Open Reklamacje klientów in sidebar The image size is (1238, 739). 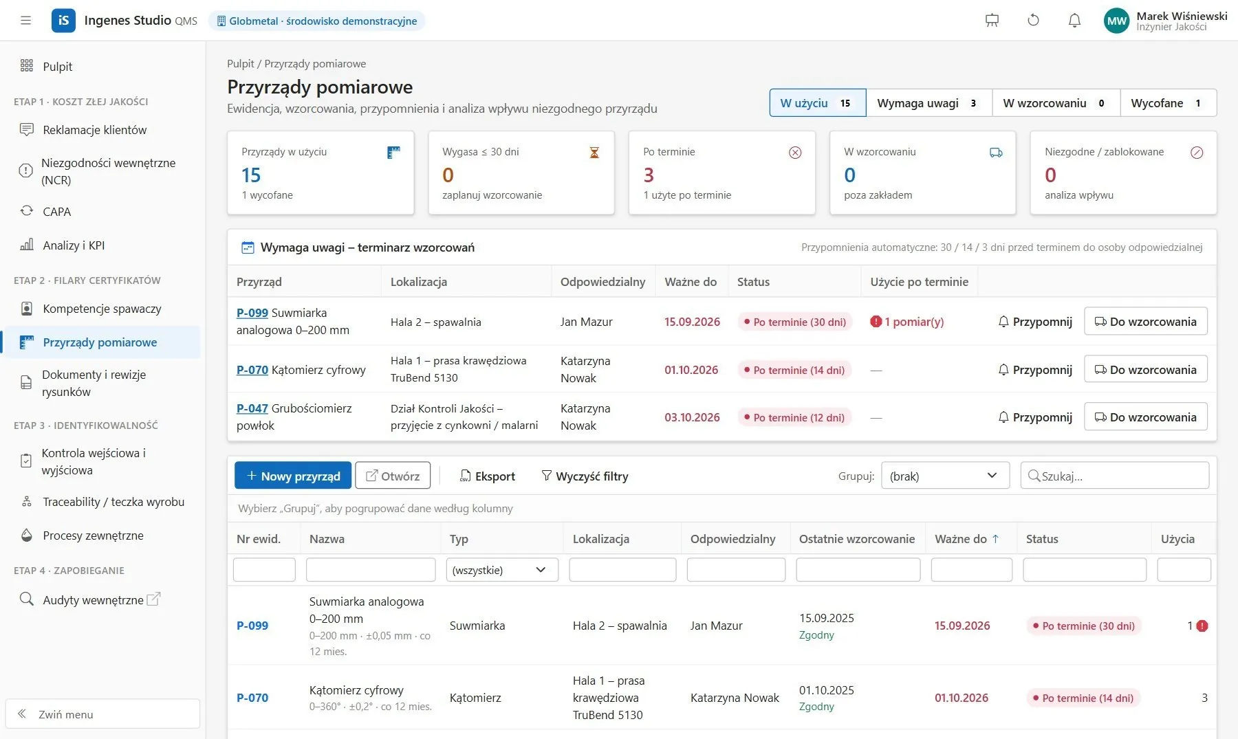coord(102,130)
